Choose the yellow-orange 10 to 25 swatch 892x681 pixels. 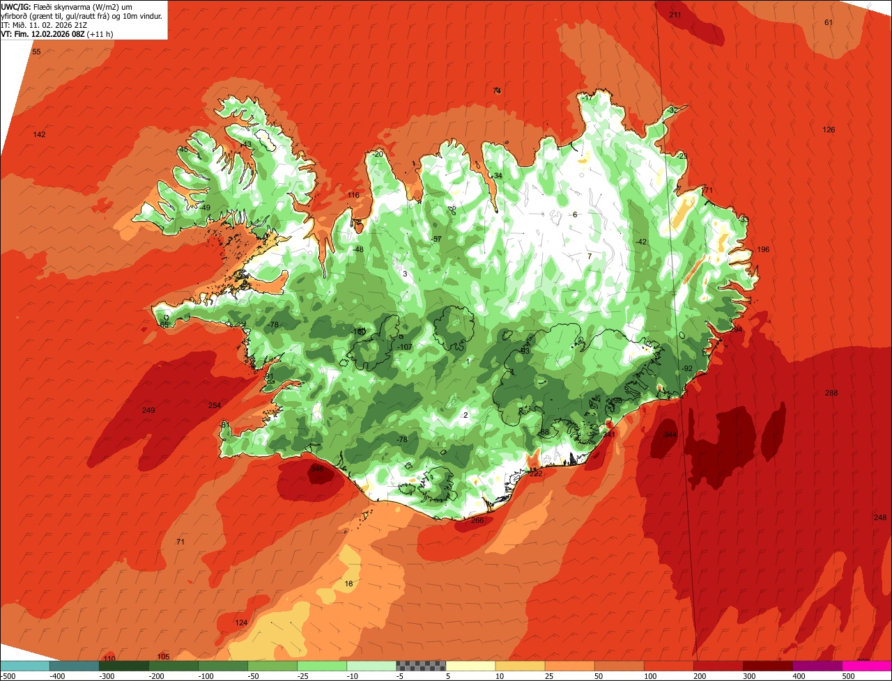[520, 666]
